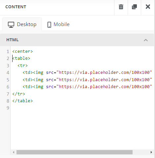This screenshot has height=158, width=155.
Task: Close the Content panel
Action: [148, 7]
